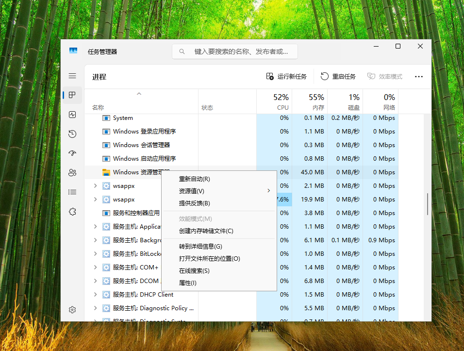This screenshot has height=351, width=464.
Task: Choose 属性(I) menu entry
Action: (x=219, y=283)
